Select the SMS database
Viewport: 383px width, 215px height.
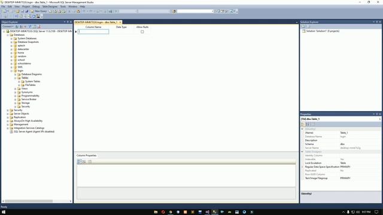tap(20, 67)
